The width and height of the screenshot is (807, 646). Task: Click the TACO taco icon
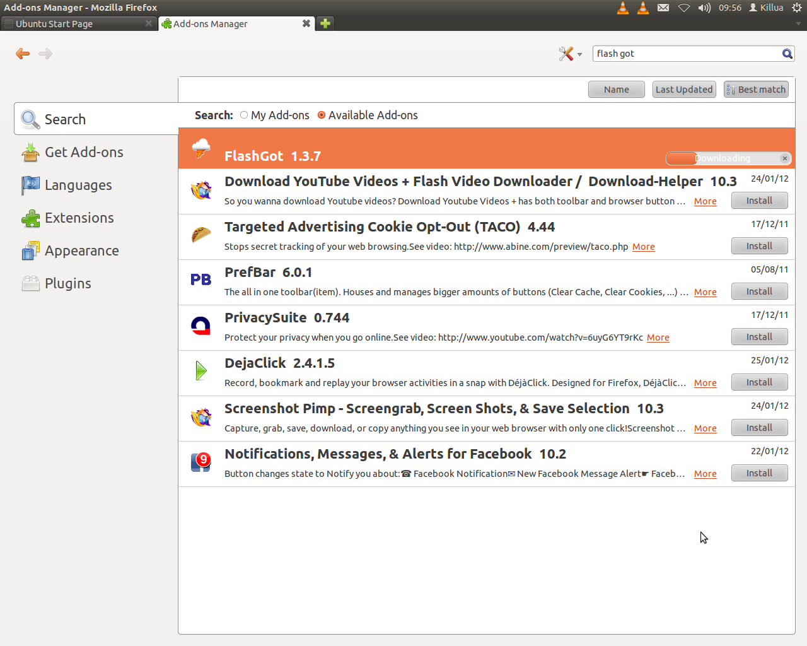coord(201,235)
